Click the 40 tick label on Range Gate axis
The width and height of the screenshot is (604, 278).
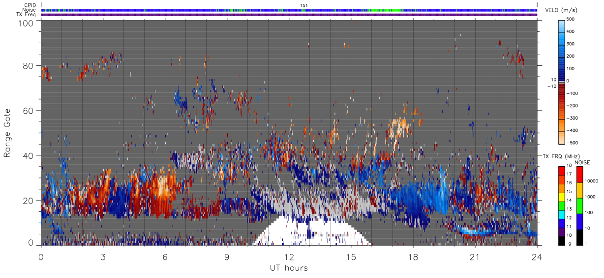[29, 155]
